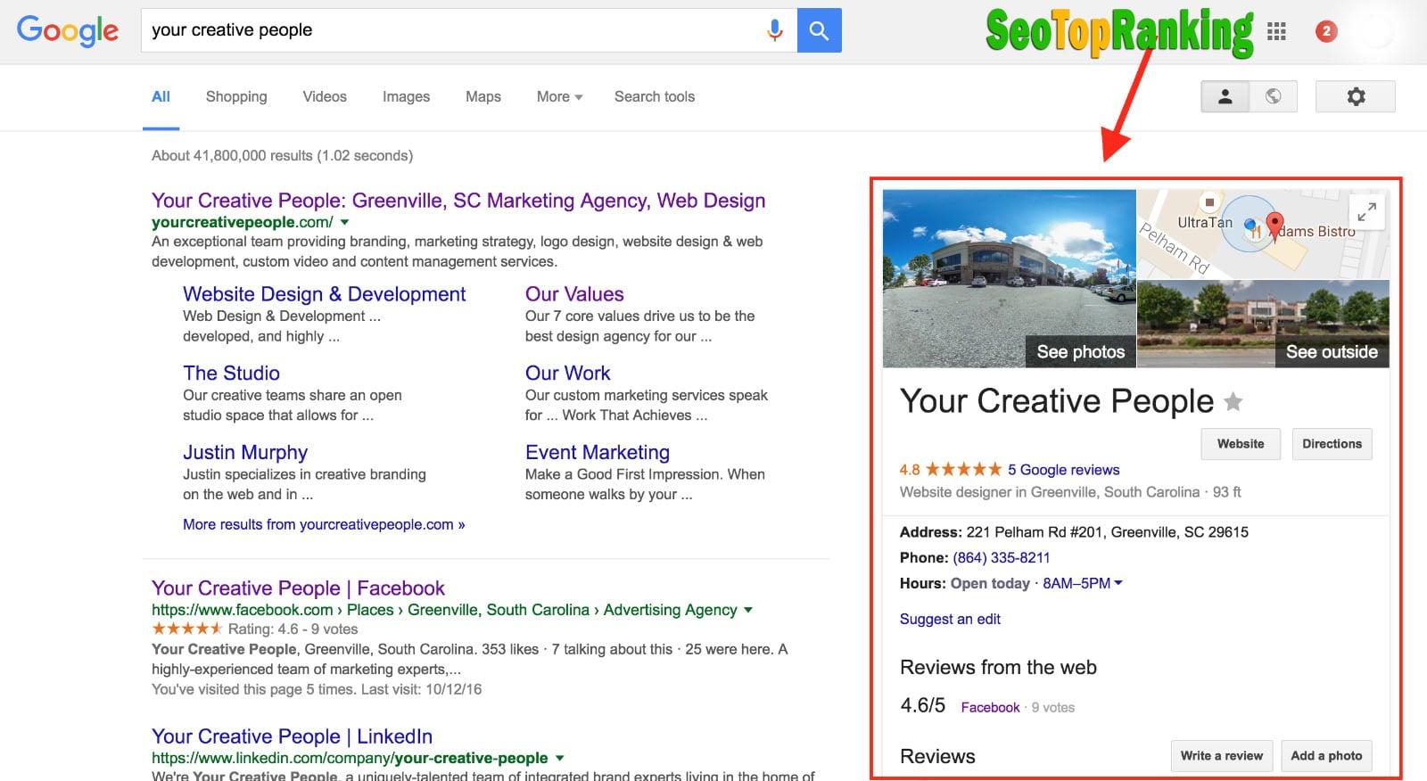
Task: Click inside the search query field
Action: pyautogui.click(x=401, y=29)
